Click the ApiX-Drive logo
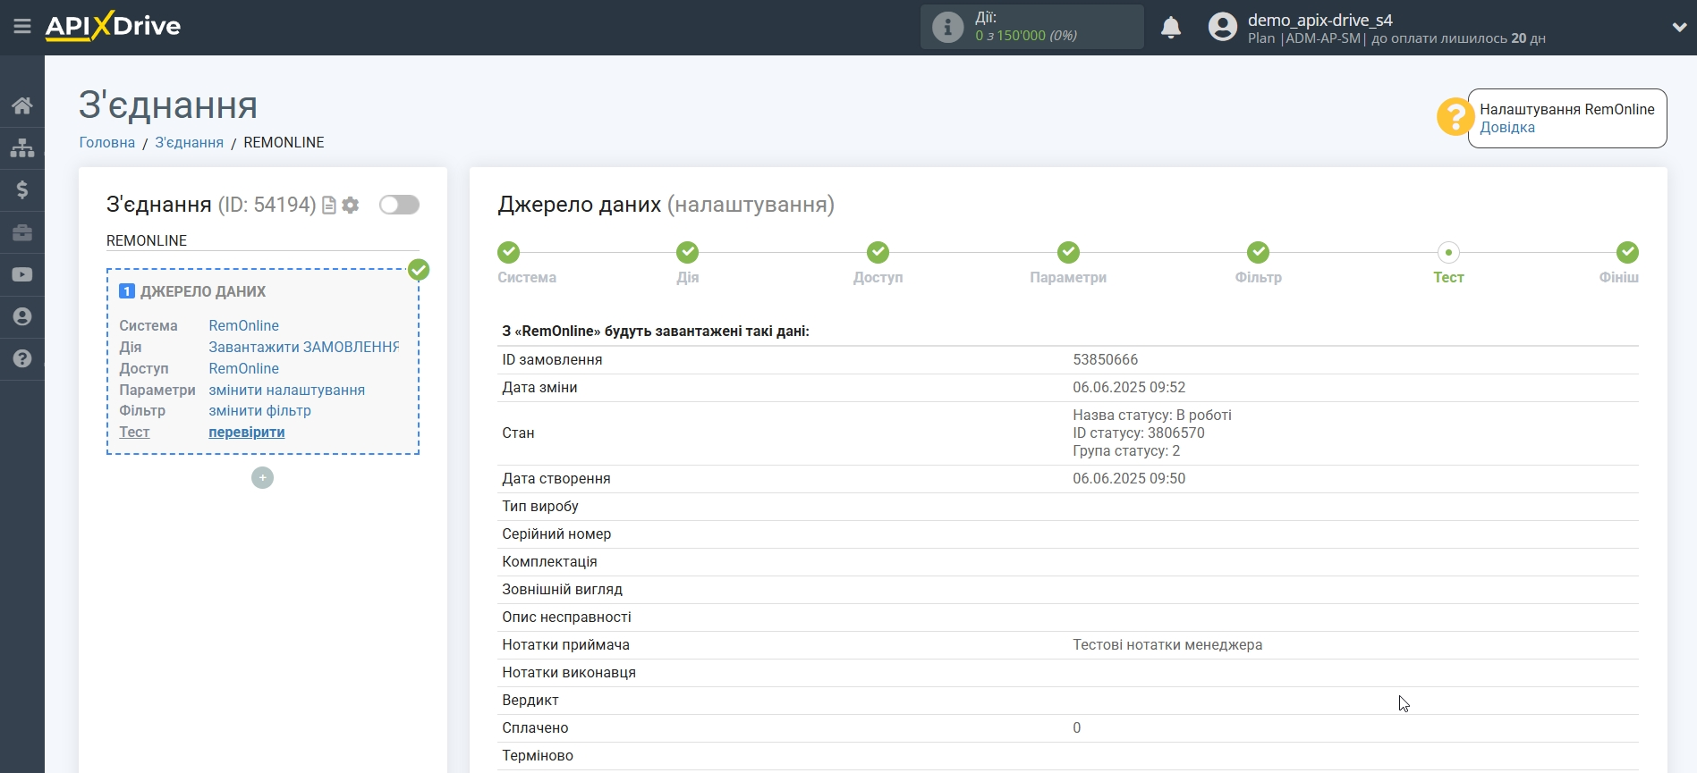Viewport: 1697px width, 773px height. click(113, 26)
